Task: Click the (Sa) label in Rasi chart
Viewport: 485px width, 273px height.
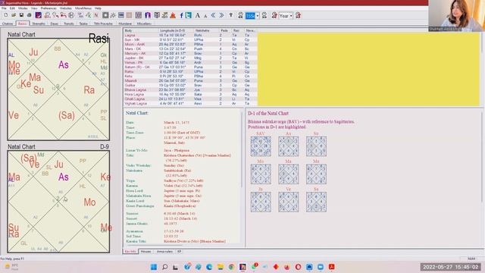Action: [67, 115]
